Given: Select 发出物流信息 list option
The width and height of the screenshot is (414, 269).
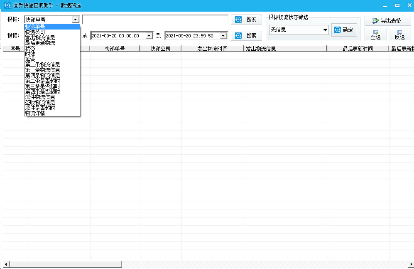Looking at the screenshot, I should coord(52,37).
